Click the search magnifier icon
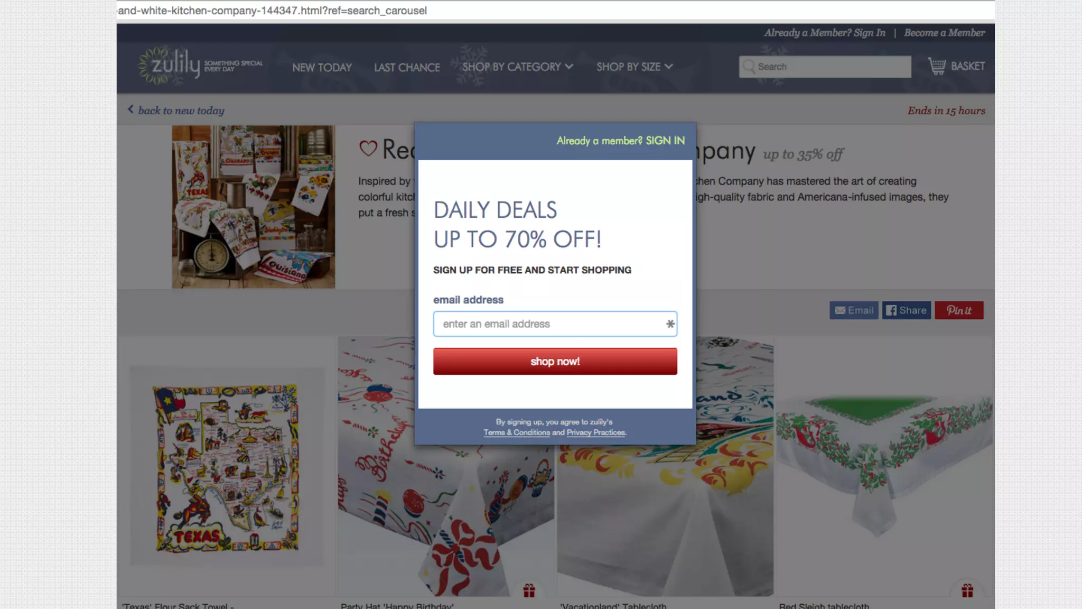 pyautogui.click(x=749, y=67)
